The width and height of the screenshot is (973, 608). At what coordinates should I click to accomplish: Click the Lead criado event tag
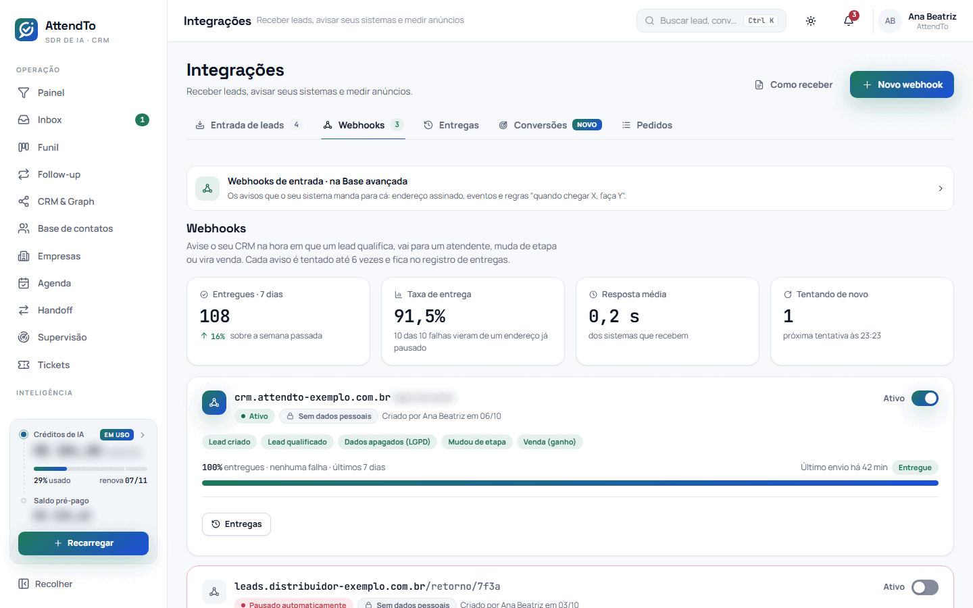tap(229, 442)
